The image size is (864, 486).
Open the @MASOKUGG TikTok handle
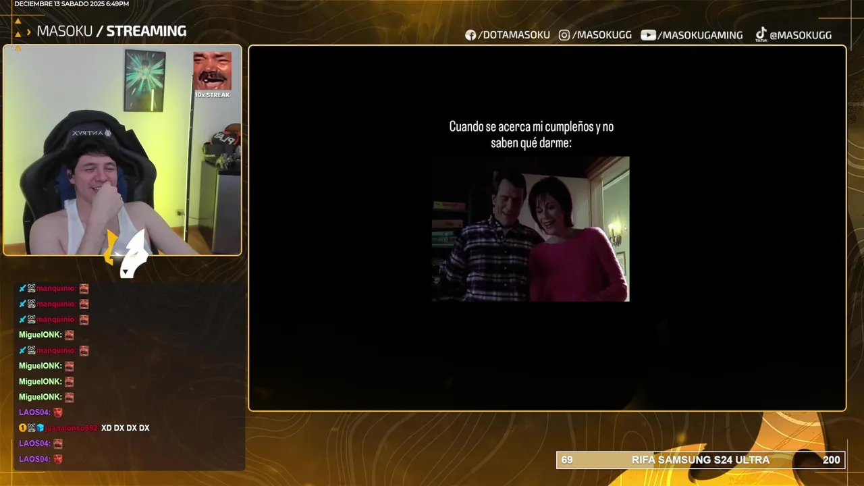click(x=801, y=35)
